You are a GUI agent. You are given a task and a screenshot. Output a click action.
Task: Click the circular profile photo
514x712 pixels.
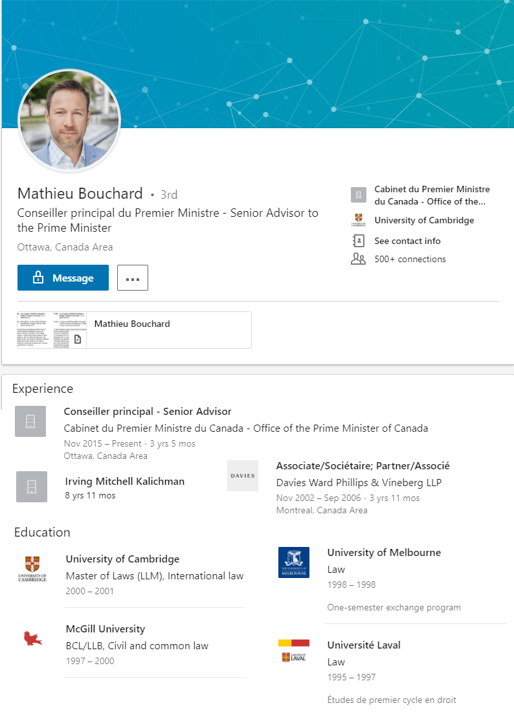[x=69, y=120]
